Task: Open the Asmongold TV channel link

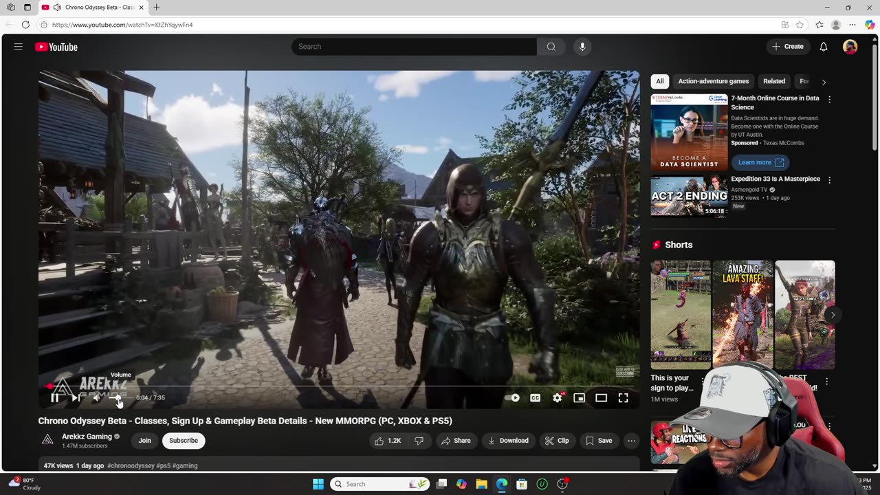Action: tap(749, 190)
